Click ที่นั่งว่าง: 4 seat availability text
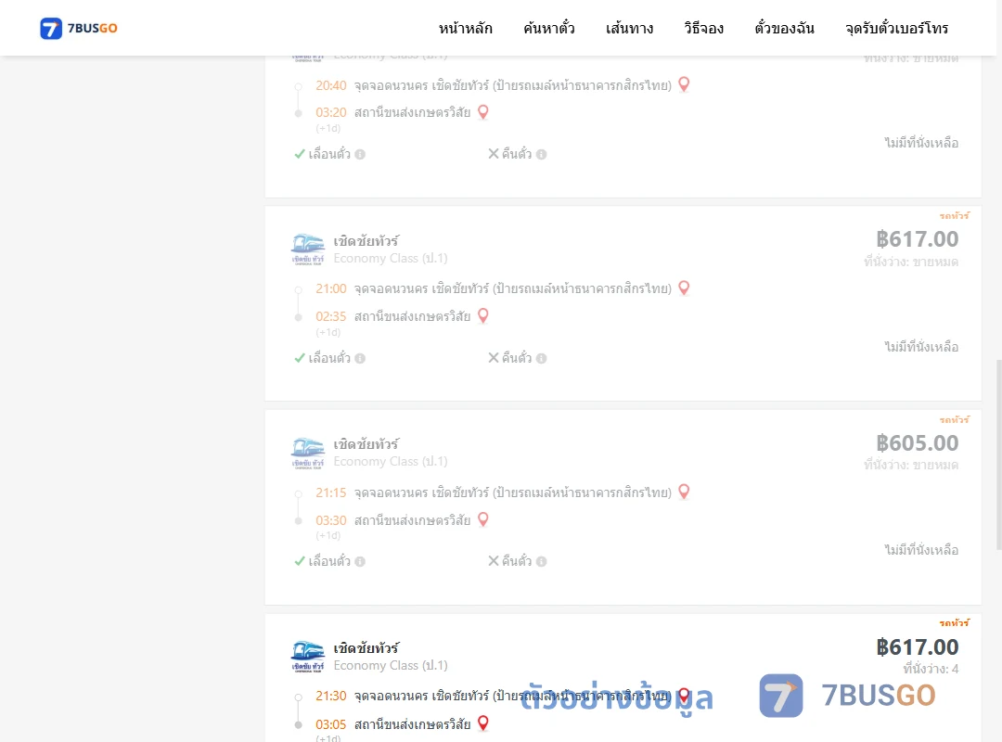This screenshot has height=742, width=1002. tap(931, 669)
